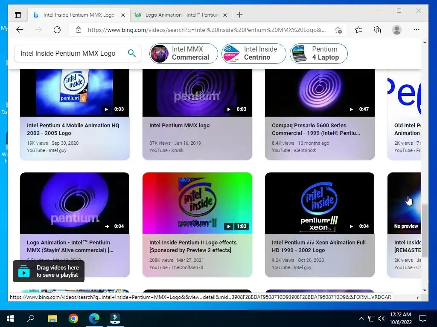Open the network status tray icon
This screenshot has height=327, width=437.
372,318
